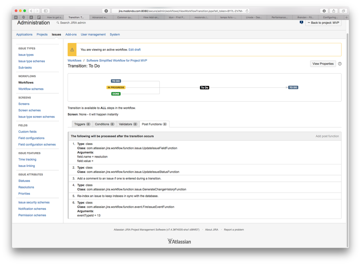The height and width of the screenshot is (265, 361).
Task: Open Issue type schemes in sidebar
Action: click(31, 61)
